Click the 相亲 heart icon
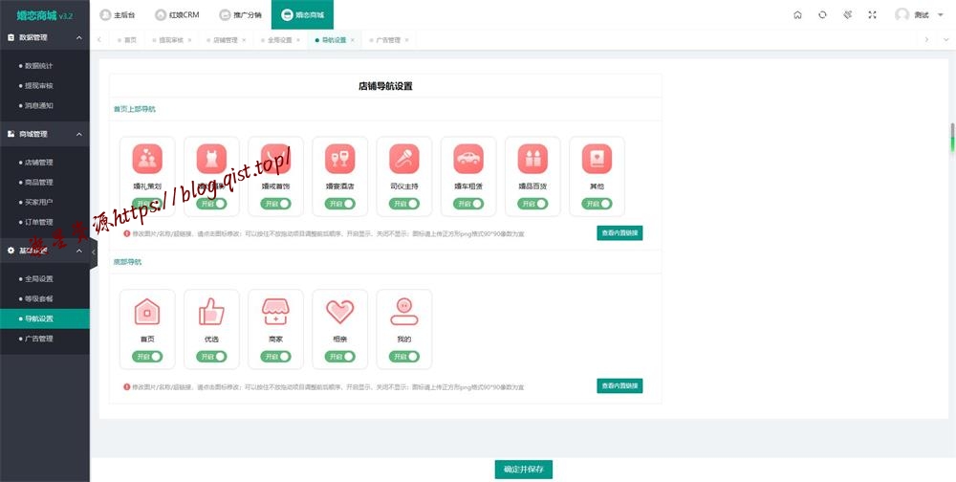 (339, 311)
